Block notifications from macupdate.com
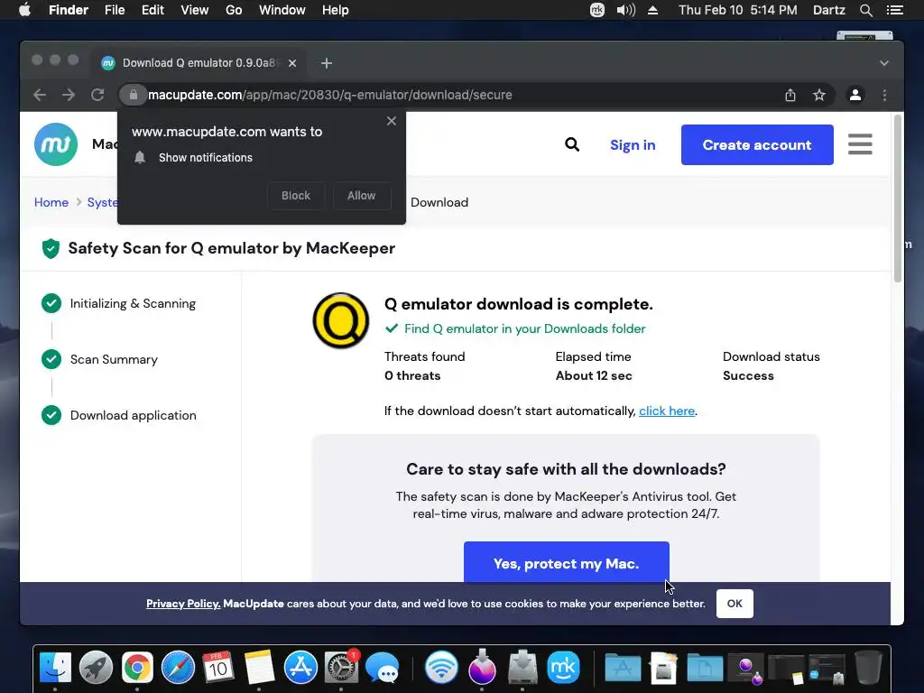 click(296, 196)
